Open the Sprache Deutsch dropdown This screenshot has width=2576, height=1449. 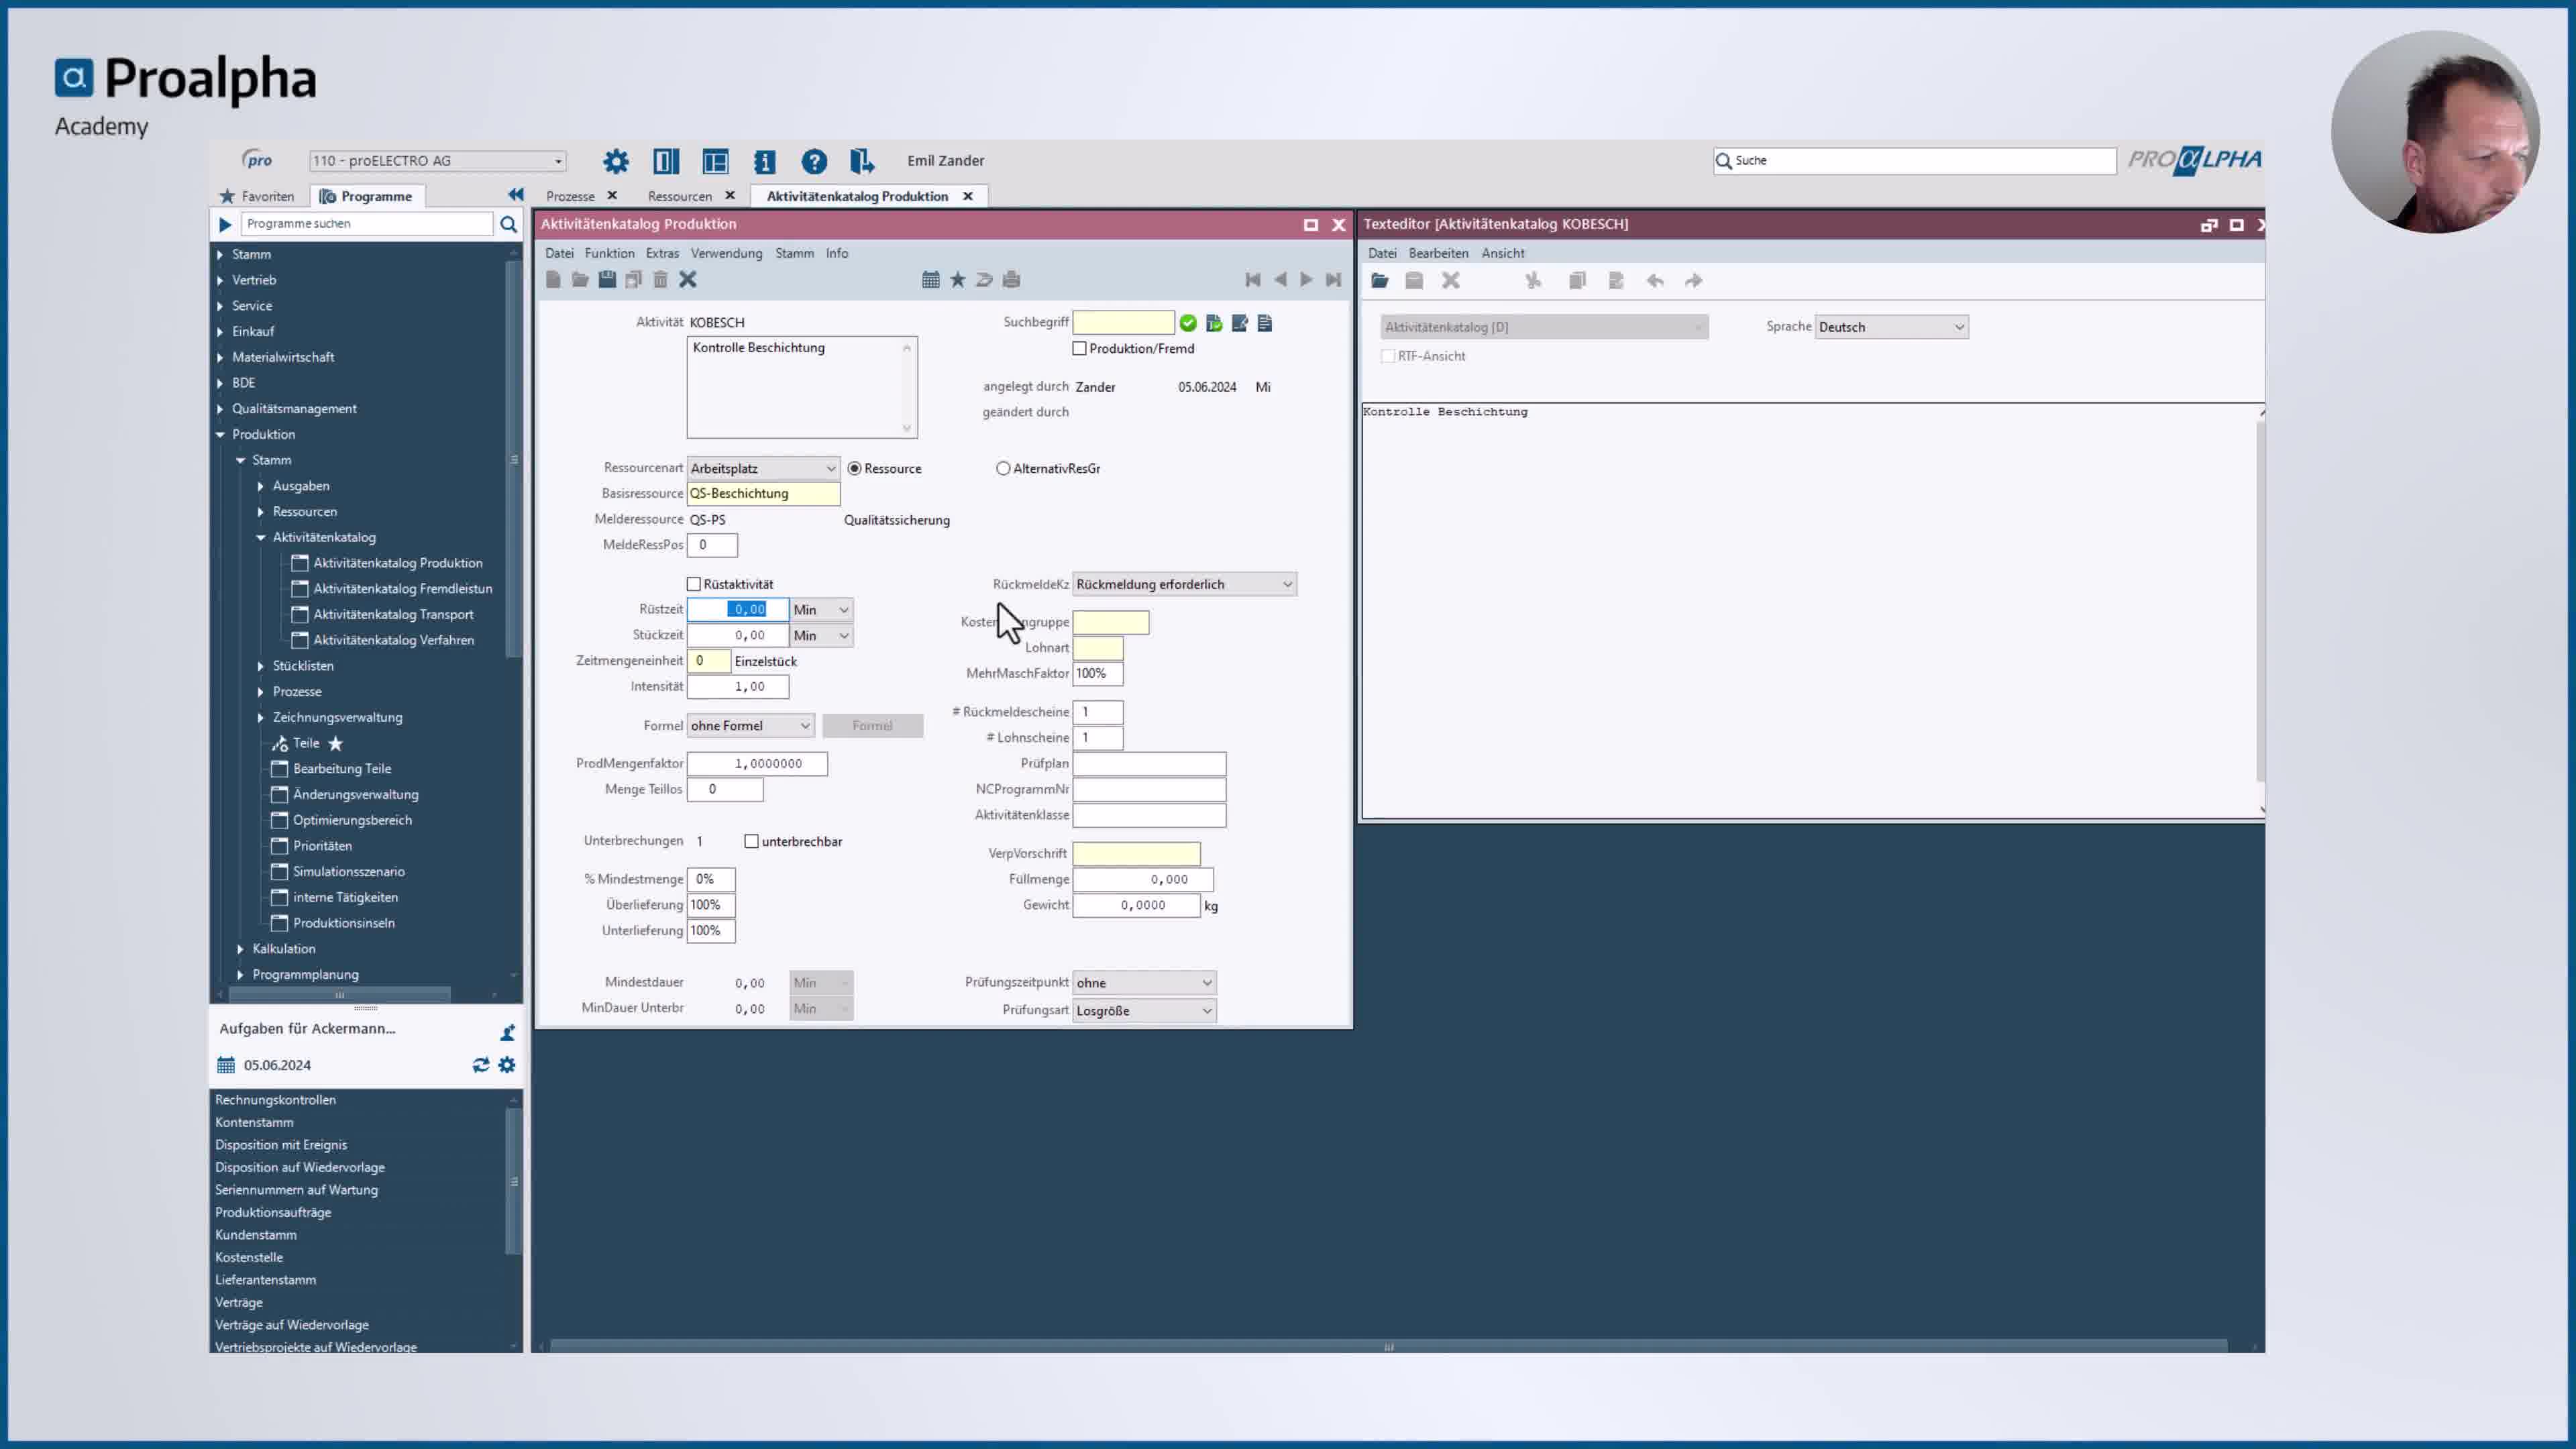[x=1892, y=327]
